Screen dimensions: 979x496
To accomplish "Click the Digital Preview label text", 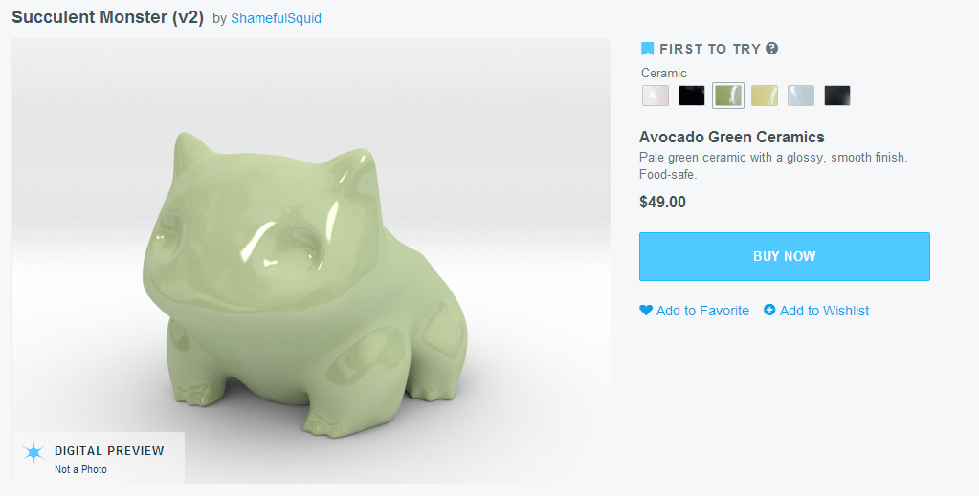I will point(109,451).
